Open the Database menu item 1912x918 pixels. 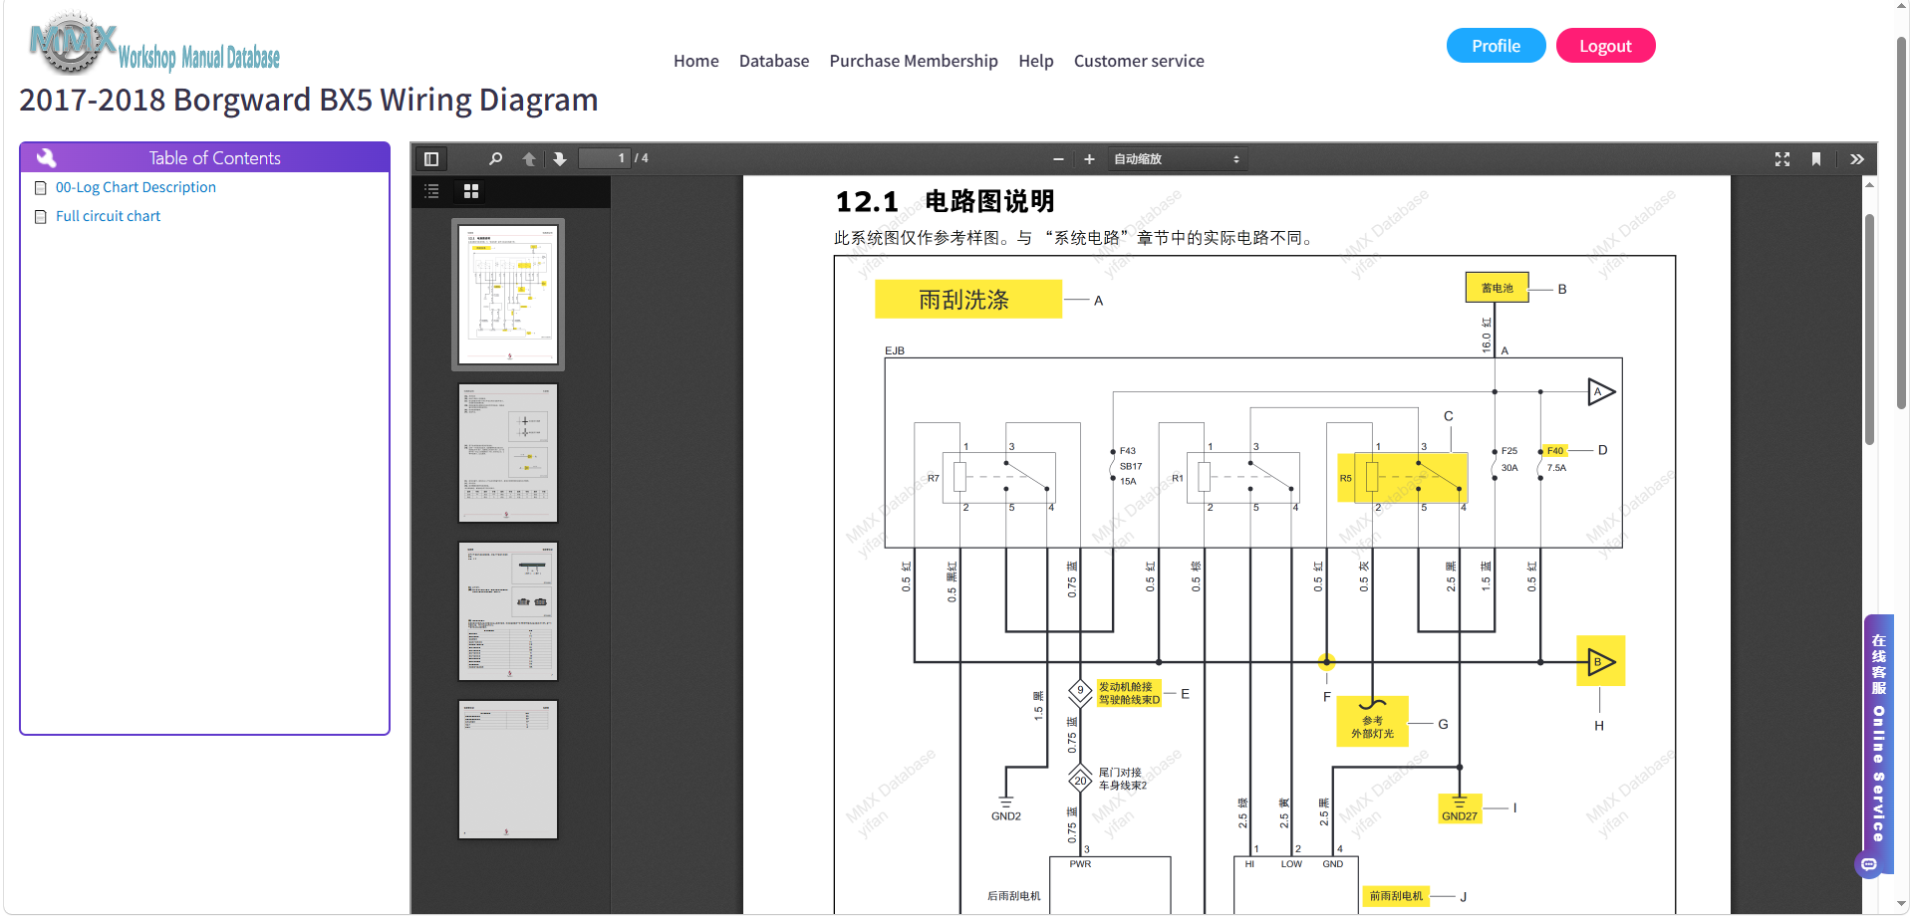[774, 61]
